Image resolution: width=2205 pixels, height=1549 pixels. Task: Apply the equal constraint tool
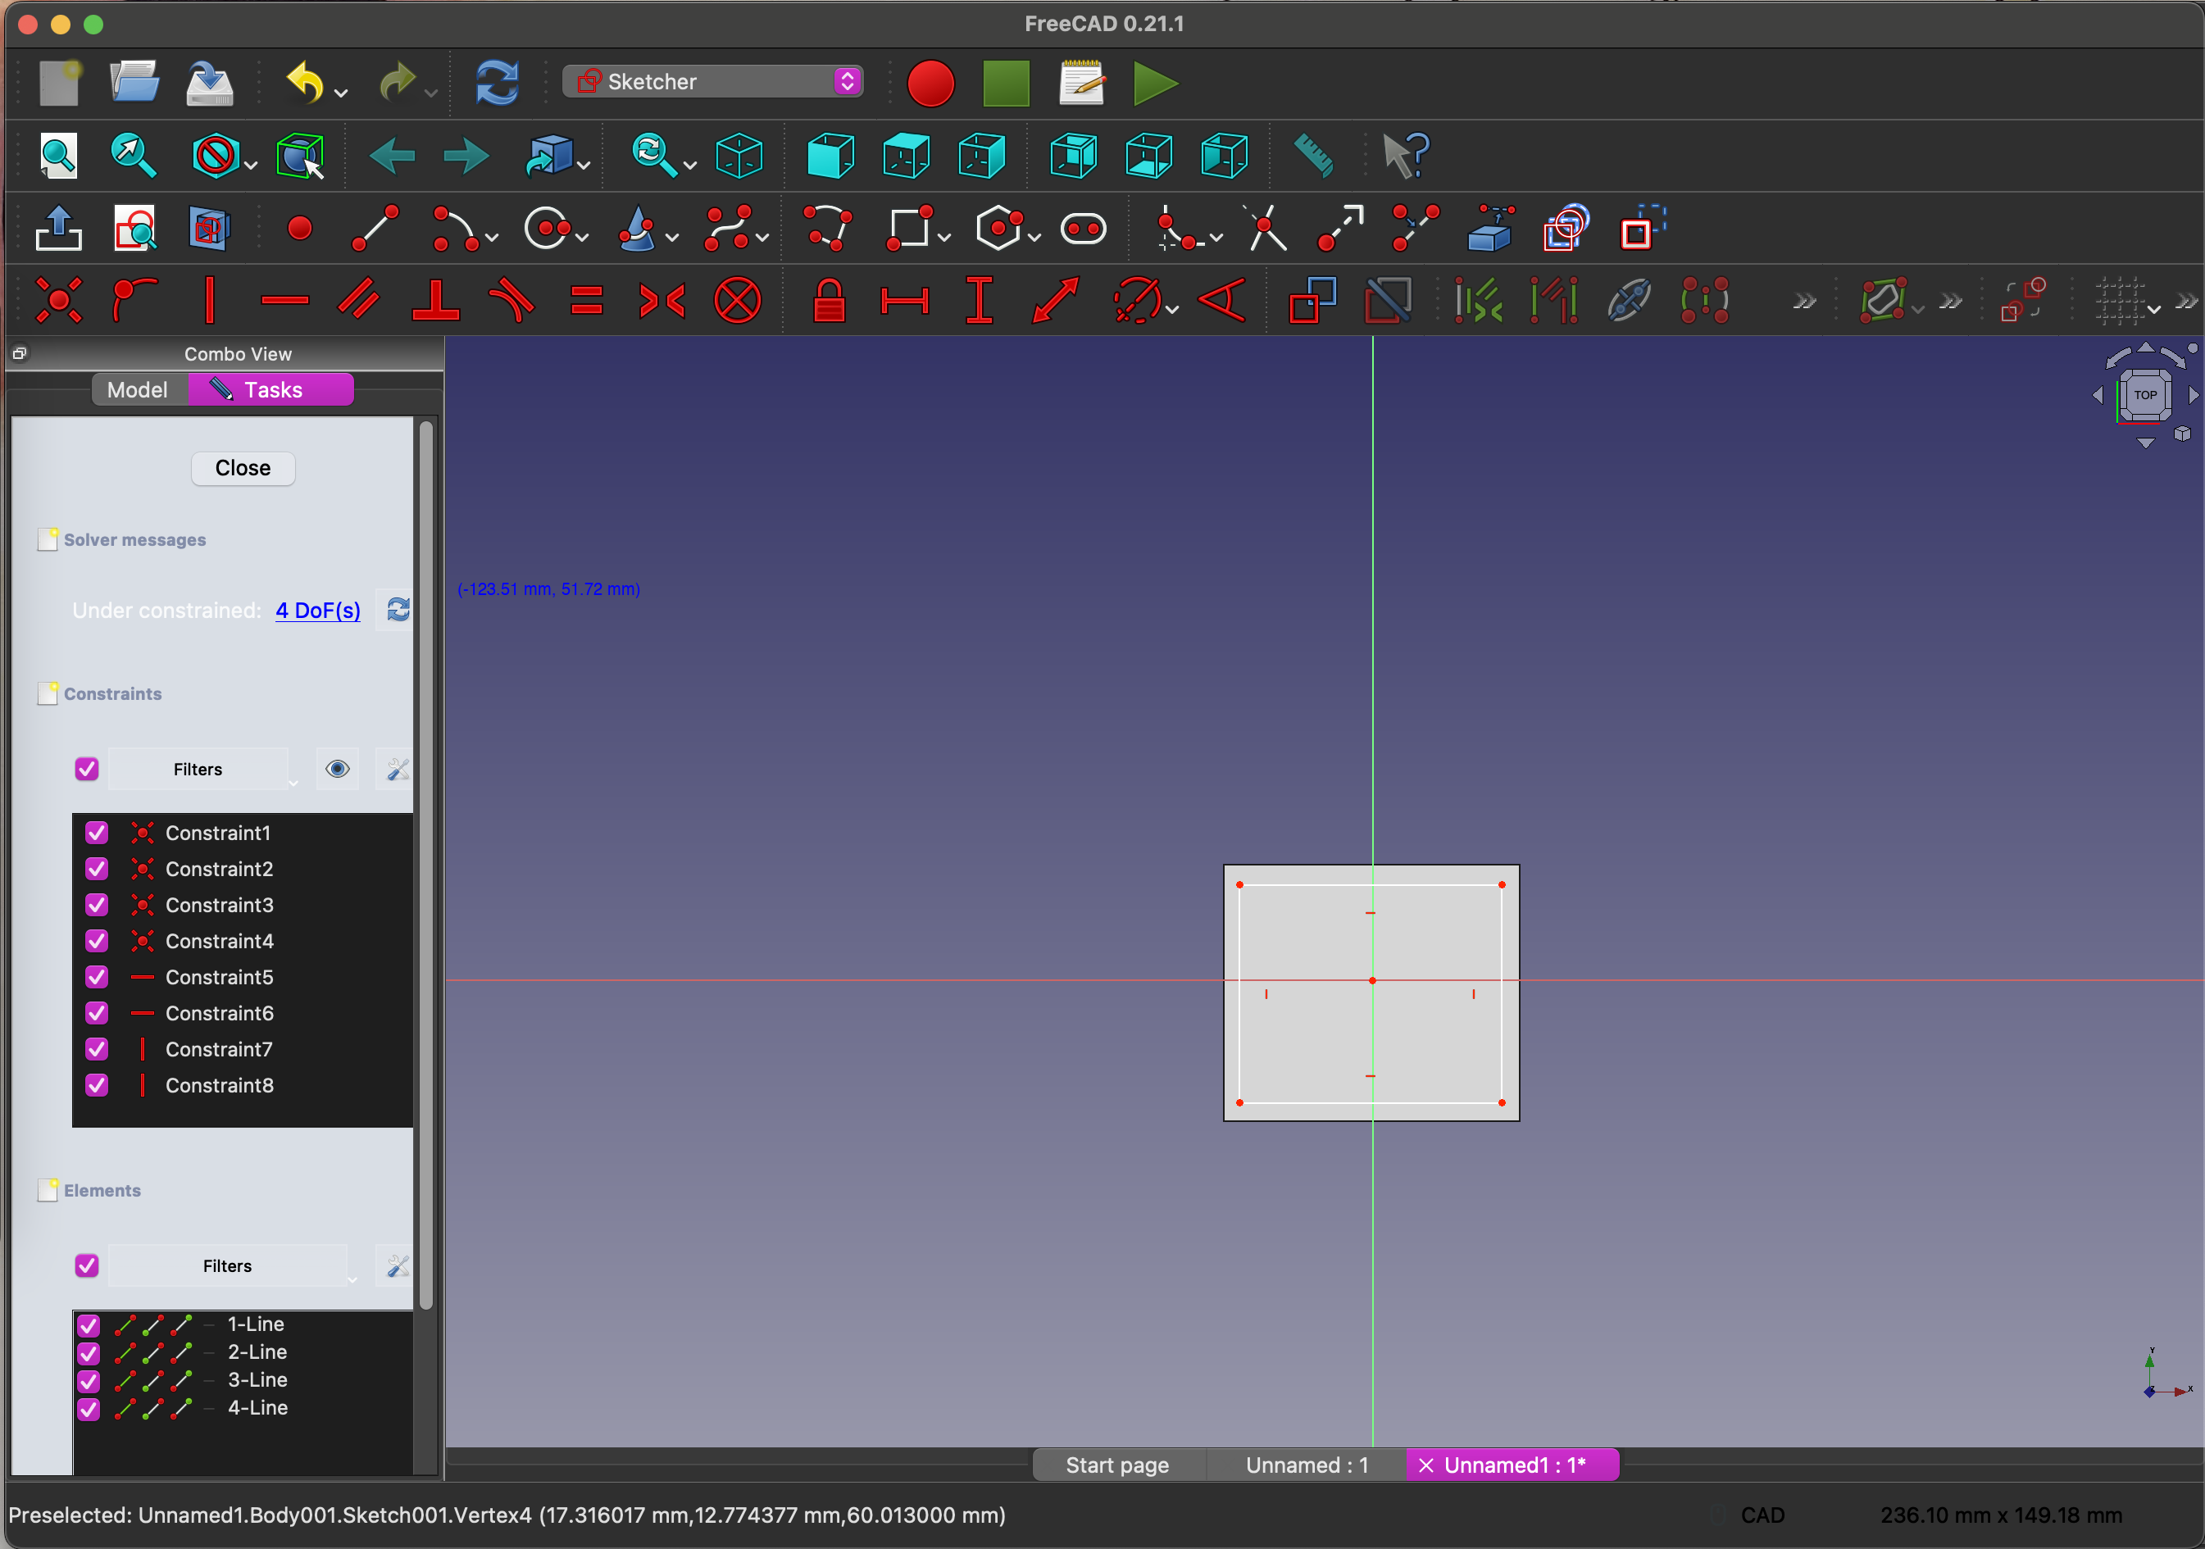coord(587,301)
